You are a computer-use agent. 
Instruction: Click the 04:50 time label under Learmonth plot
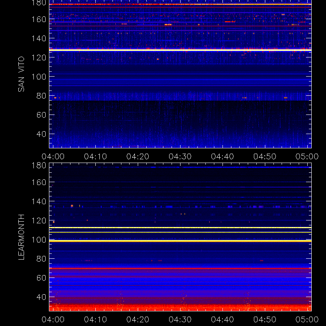[264, 319]
